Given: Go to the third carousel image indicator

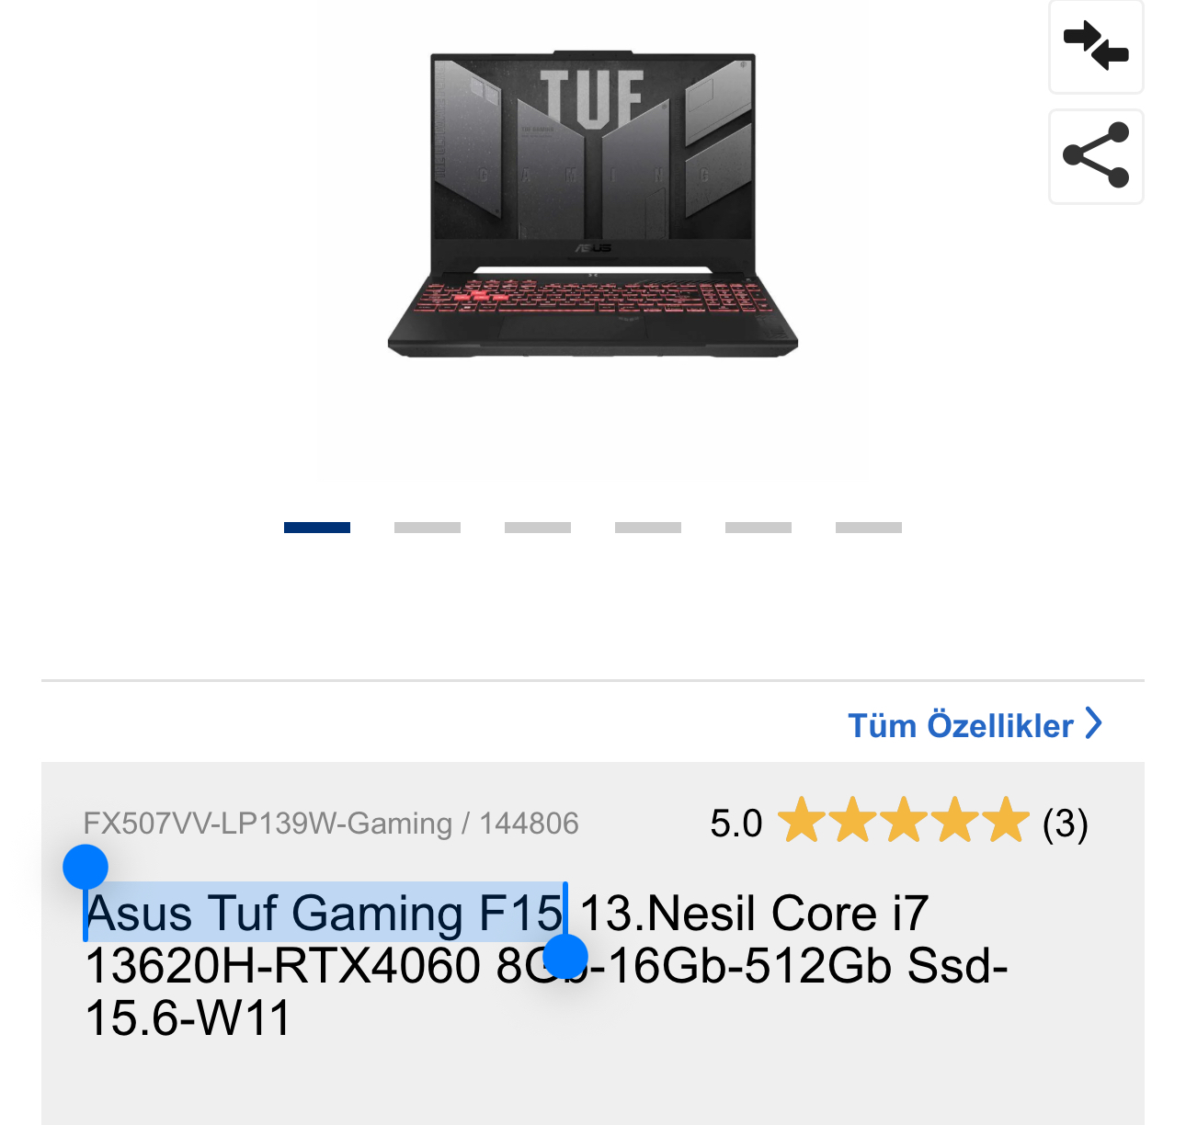Looking at the screenshot, I should 538,528.
